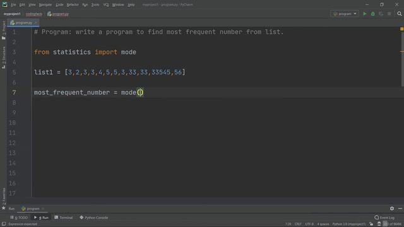
Task: Toggle file read-only lock icon
Action: coord(371,224)
